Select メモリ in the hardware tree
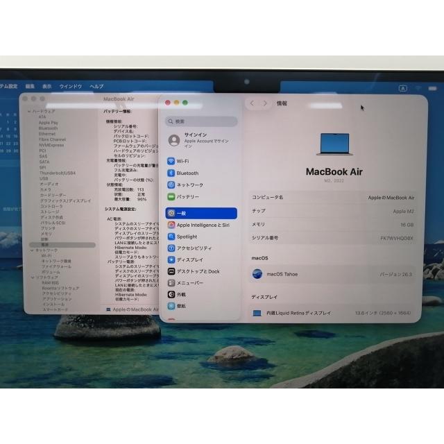This screenshot has width=444, height=444. pyautogui.click(x=46, y=234)
